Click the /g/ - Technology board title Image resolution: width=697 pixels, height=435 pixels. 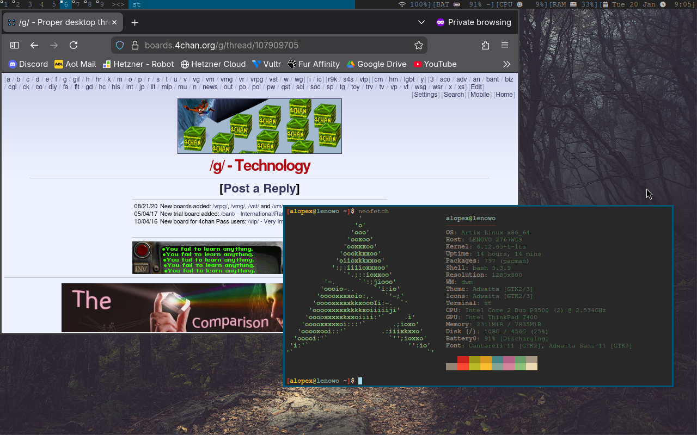point(260,166)
